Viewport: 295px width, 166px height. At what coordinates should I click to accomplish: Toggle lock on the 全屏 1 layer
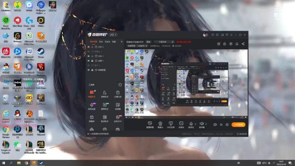pyautogui.click(x=93, y=61)
